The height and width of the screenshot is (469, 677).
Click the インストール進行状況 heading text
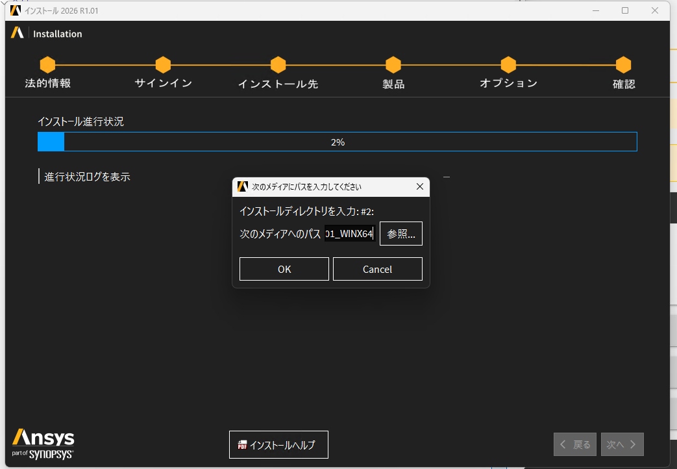[80, 122]
